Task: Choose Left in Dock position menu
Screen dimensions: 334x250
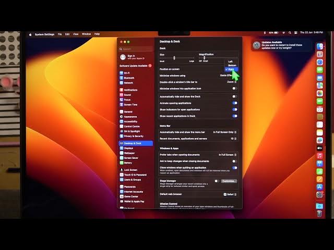Action: (231, 61)
